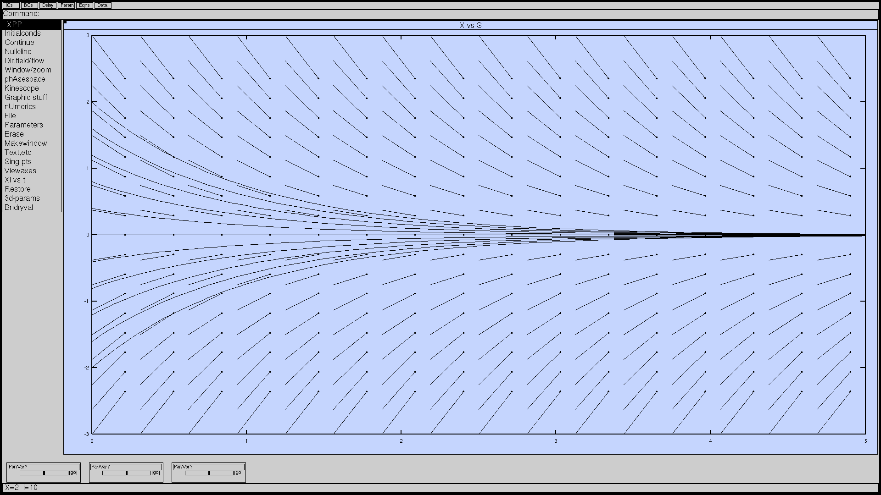Image resolution: width=881 pixels, height=495 pixels.
Task: Open the Kinescope menu entry
Action: tap(32, 88)
